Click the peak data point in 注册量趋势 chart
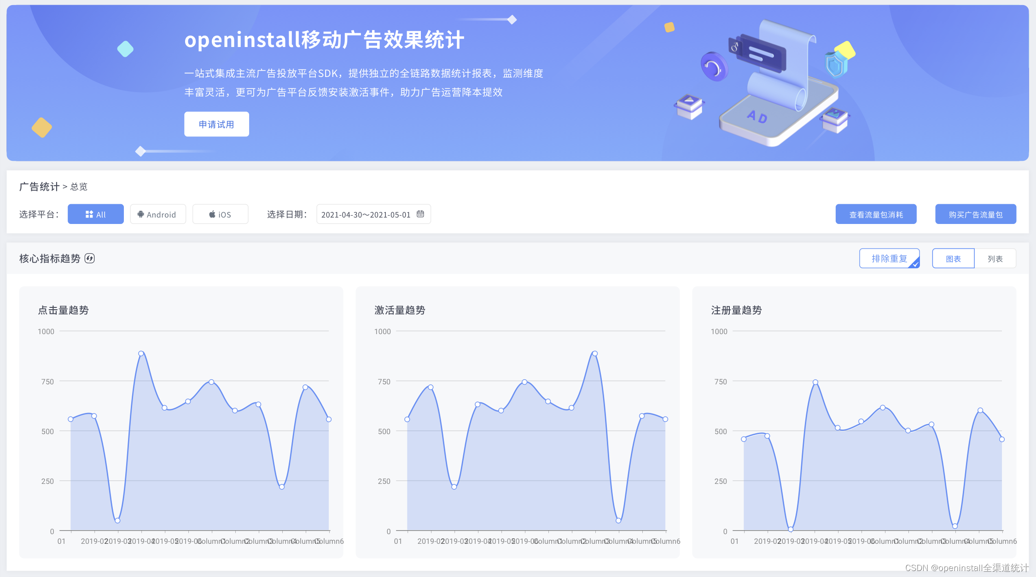This screenshot has height=577, width=1036. pyautogui.click(x=815, y=382)
